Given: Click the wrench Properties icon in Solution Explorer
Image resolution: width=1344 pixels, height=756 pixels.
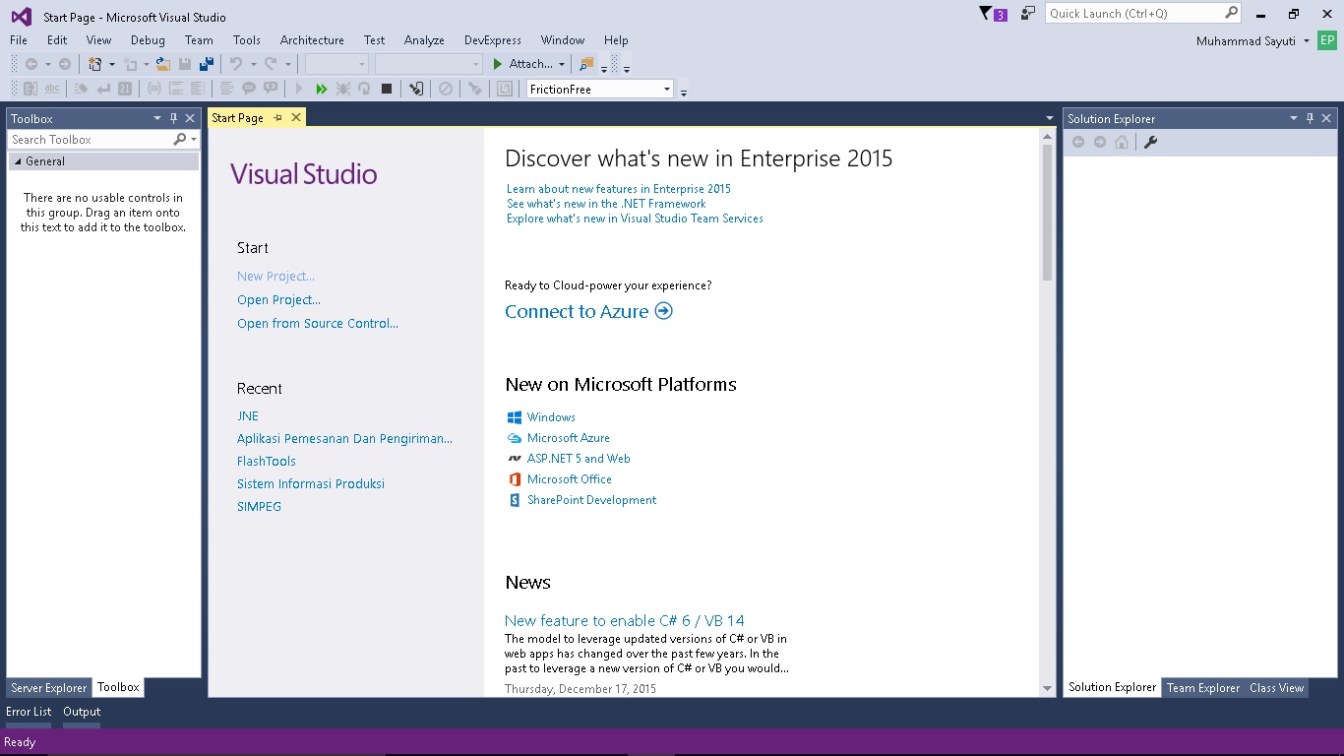Looking at the screenshot, I should (1150, 142).
